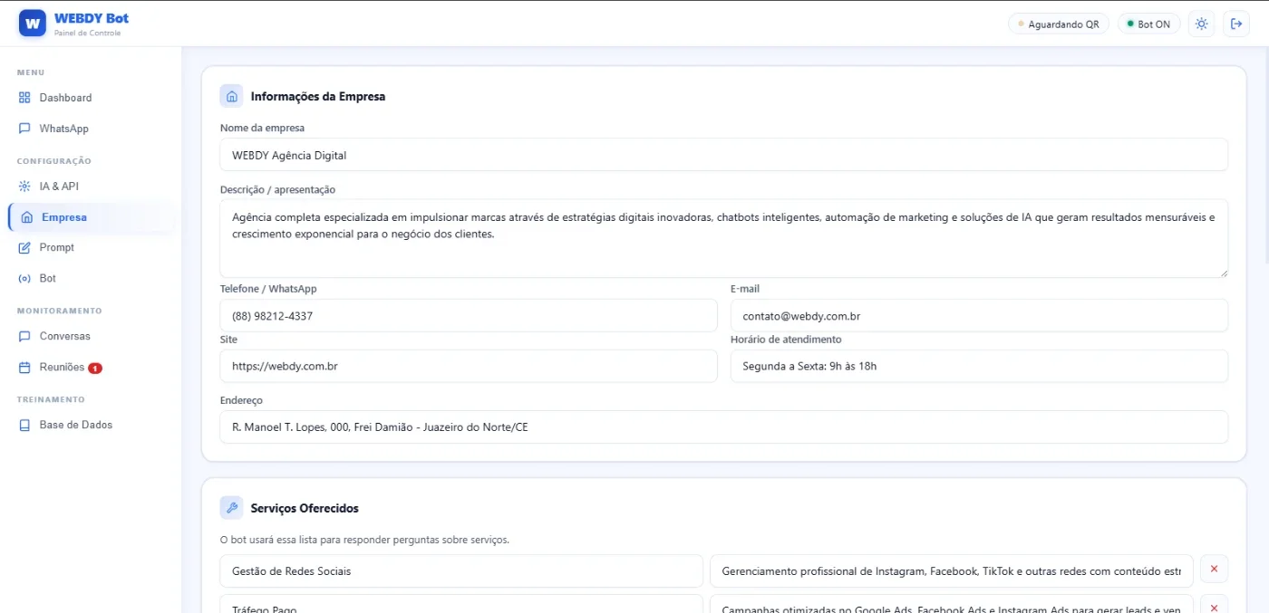Click the Prompt edit pencil icon
This screenshot has height=613, width=1269.
25,248
